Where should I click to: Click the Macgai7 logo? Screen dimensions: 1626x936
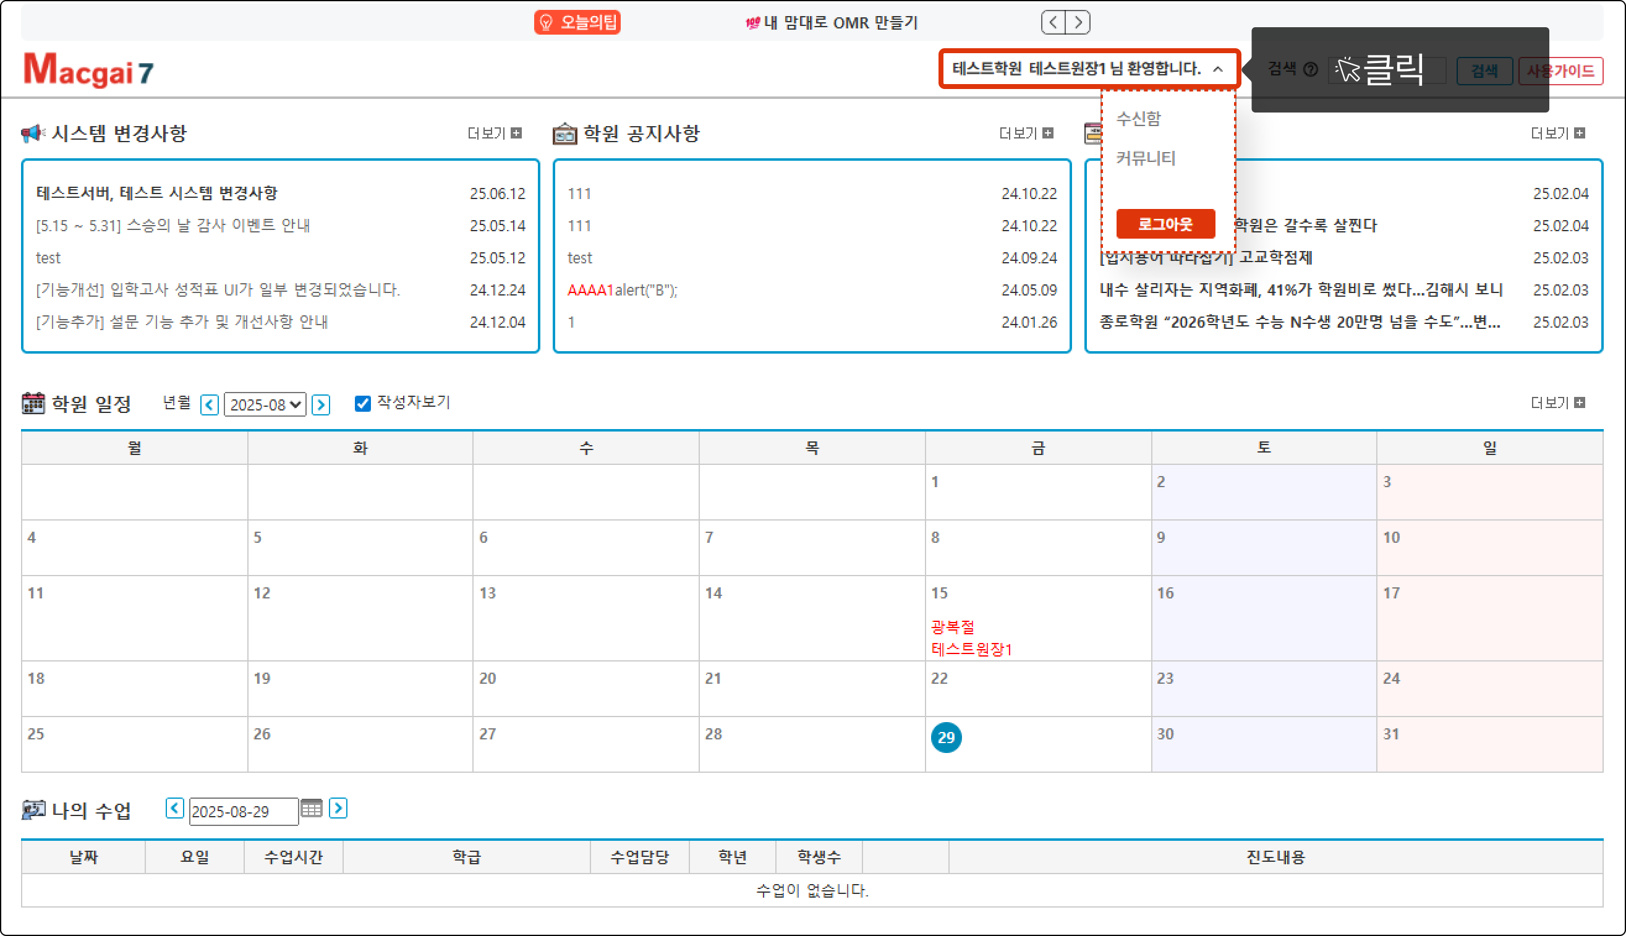(88, 69)
